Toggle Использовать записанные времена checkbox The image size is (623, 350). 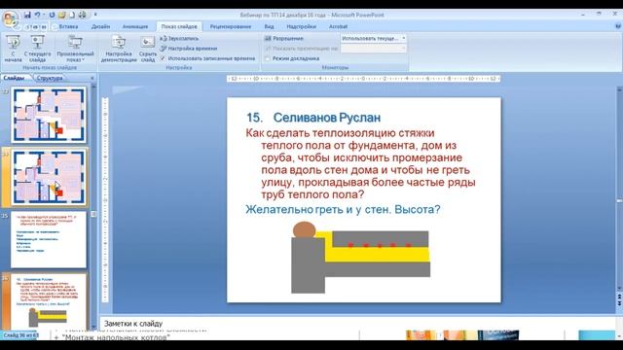coord(163,58)
